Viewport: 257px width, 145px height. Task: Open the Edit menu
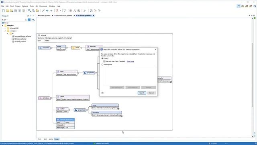tap(7, 6)
